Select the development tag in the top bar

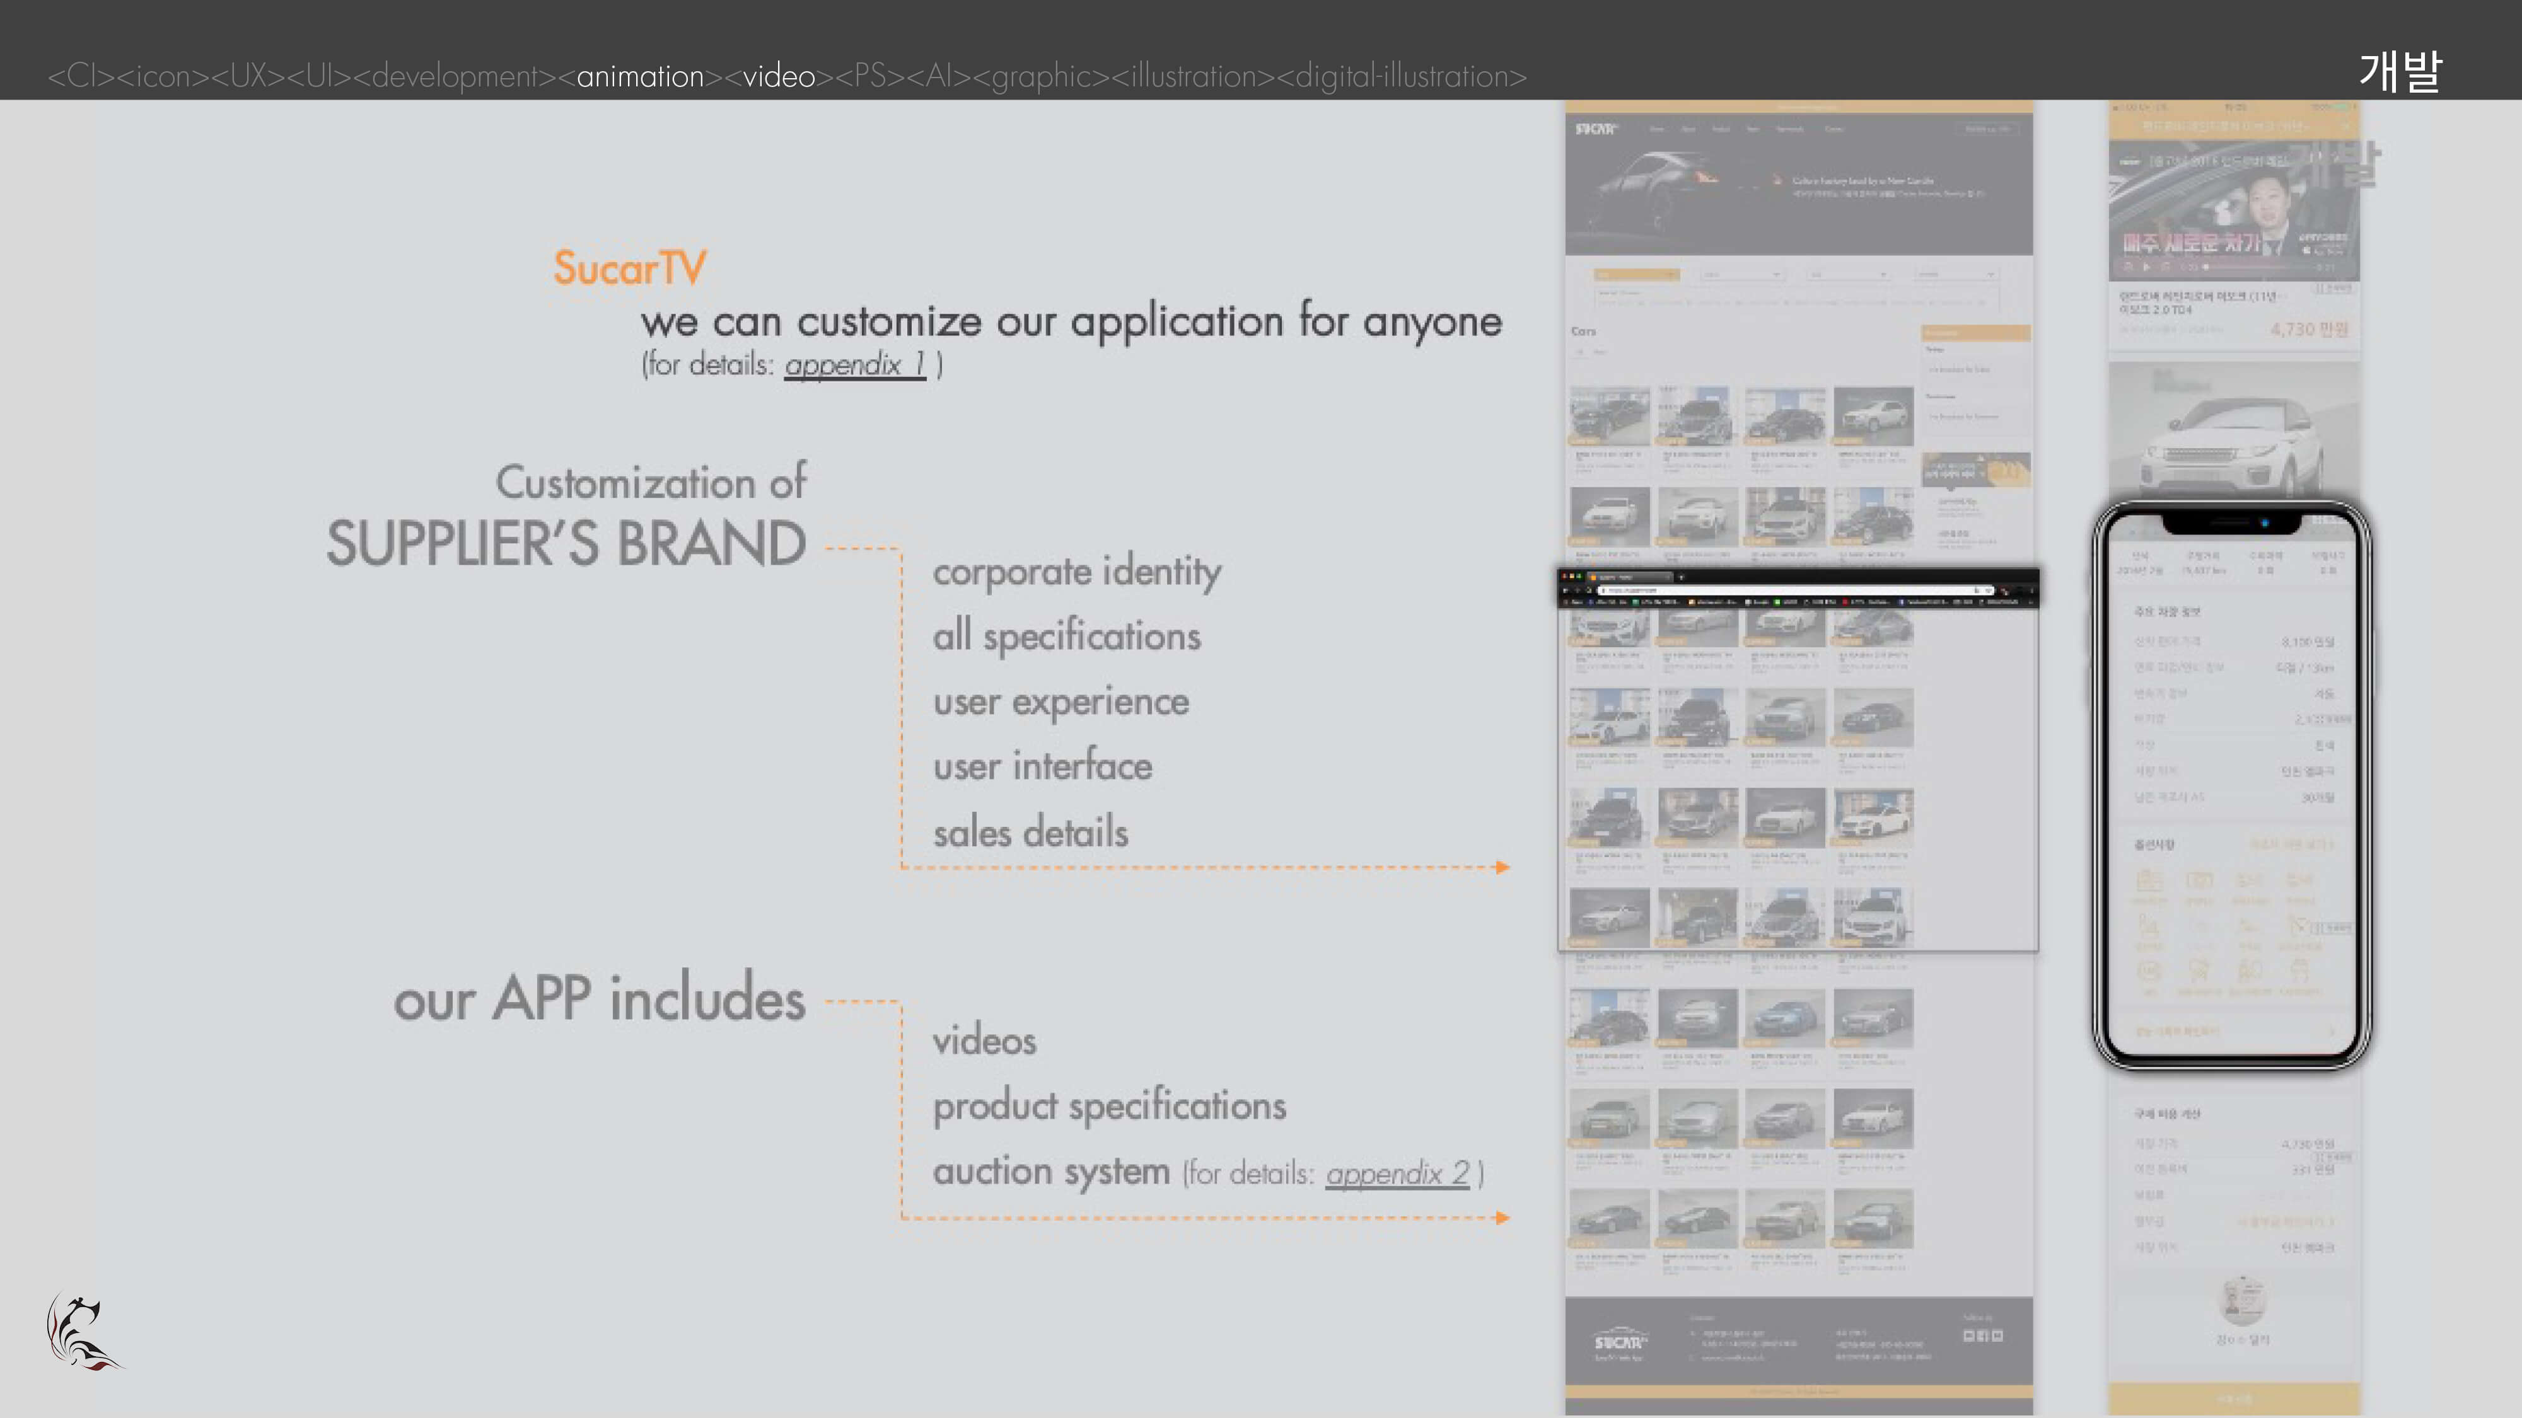454,76
